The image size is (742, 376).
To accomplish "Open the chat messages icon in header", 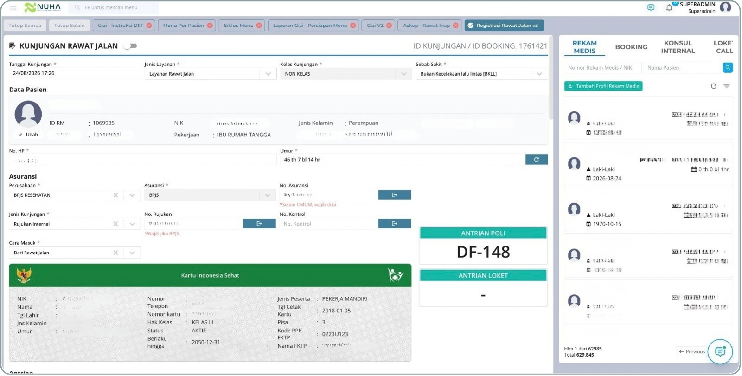I will [x=651, y=7].
